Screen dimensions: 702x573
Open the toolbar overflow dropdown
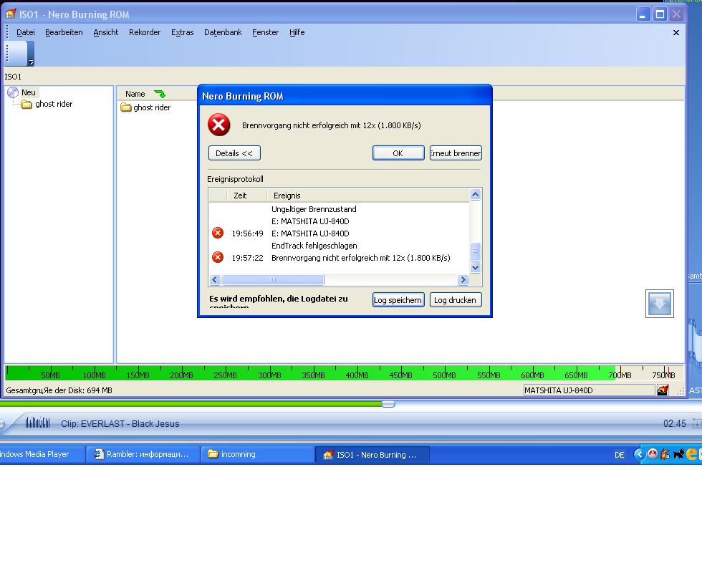coord(31,62)
